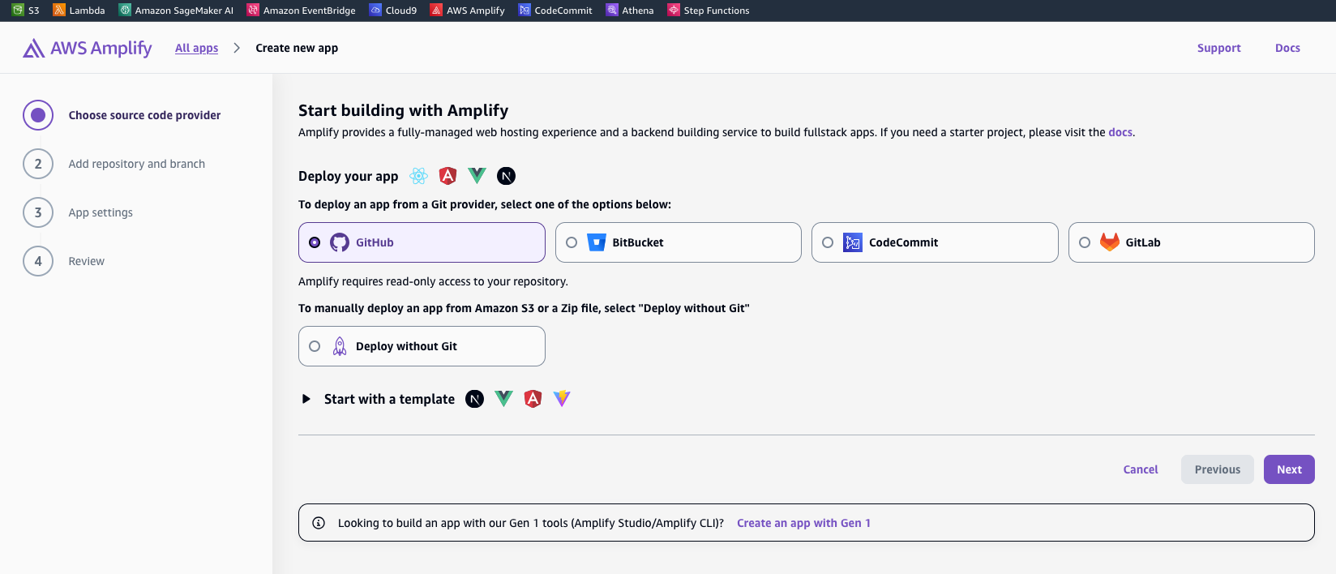Viewport: 1336px width, 574px height.
Task: Go to All apps breadcrumb
Action: (196, 48)
